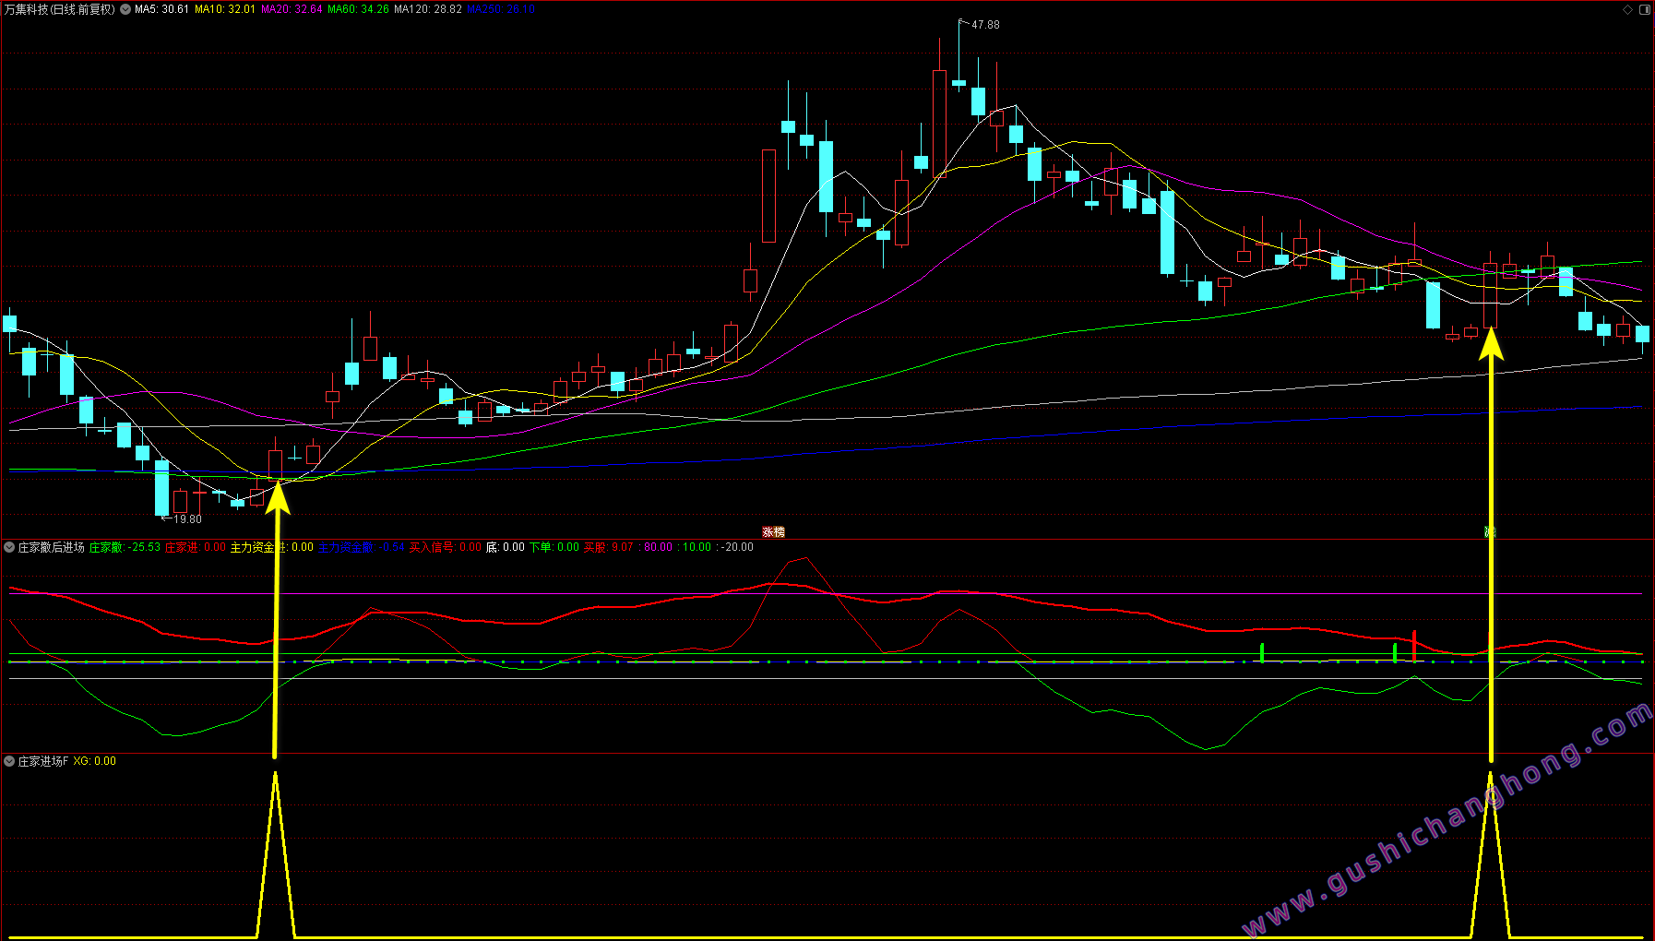This screenshot has height=941, width=1655.
Task: Click the green event marker below the recent candles
Action: pyautogui.click(x=1489, y=531)
